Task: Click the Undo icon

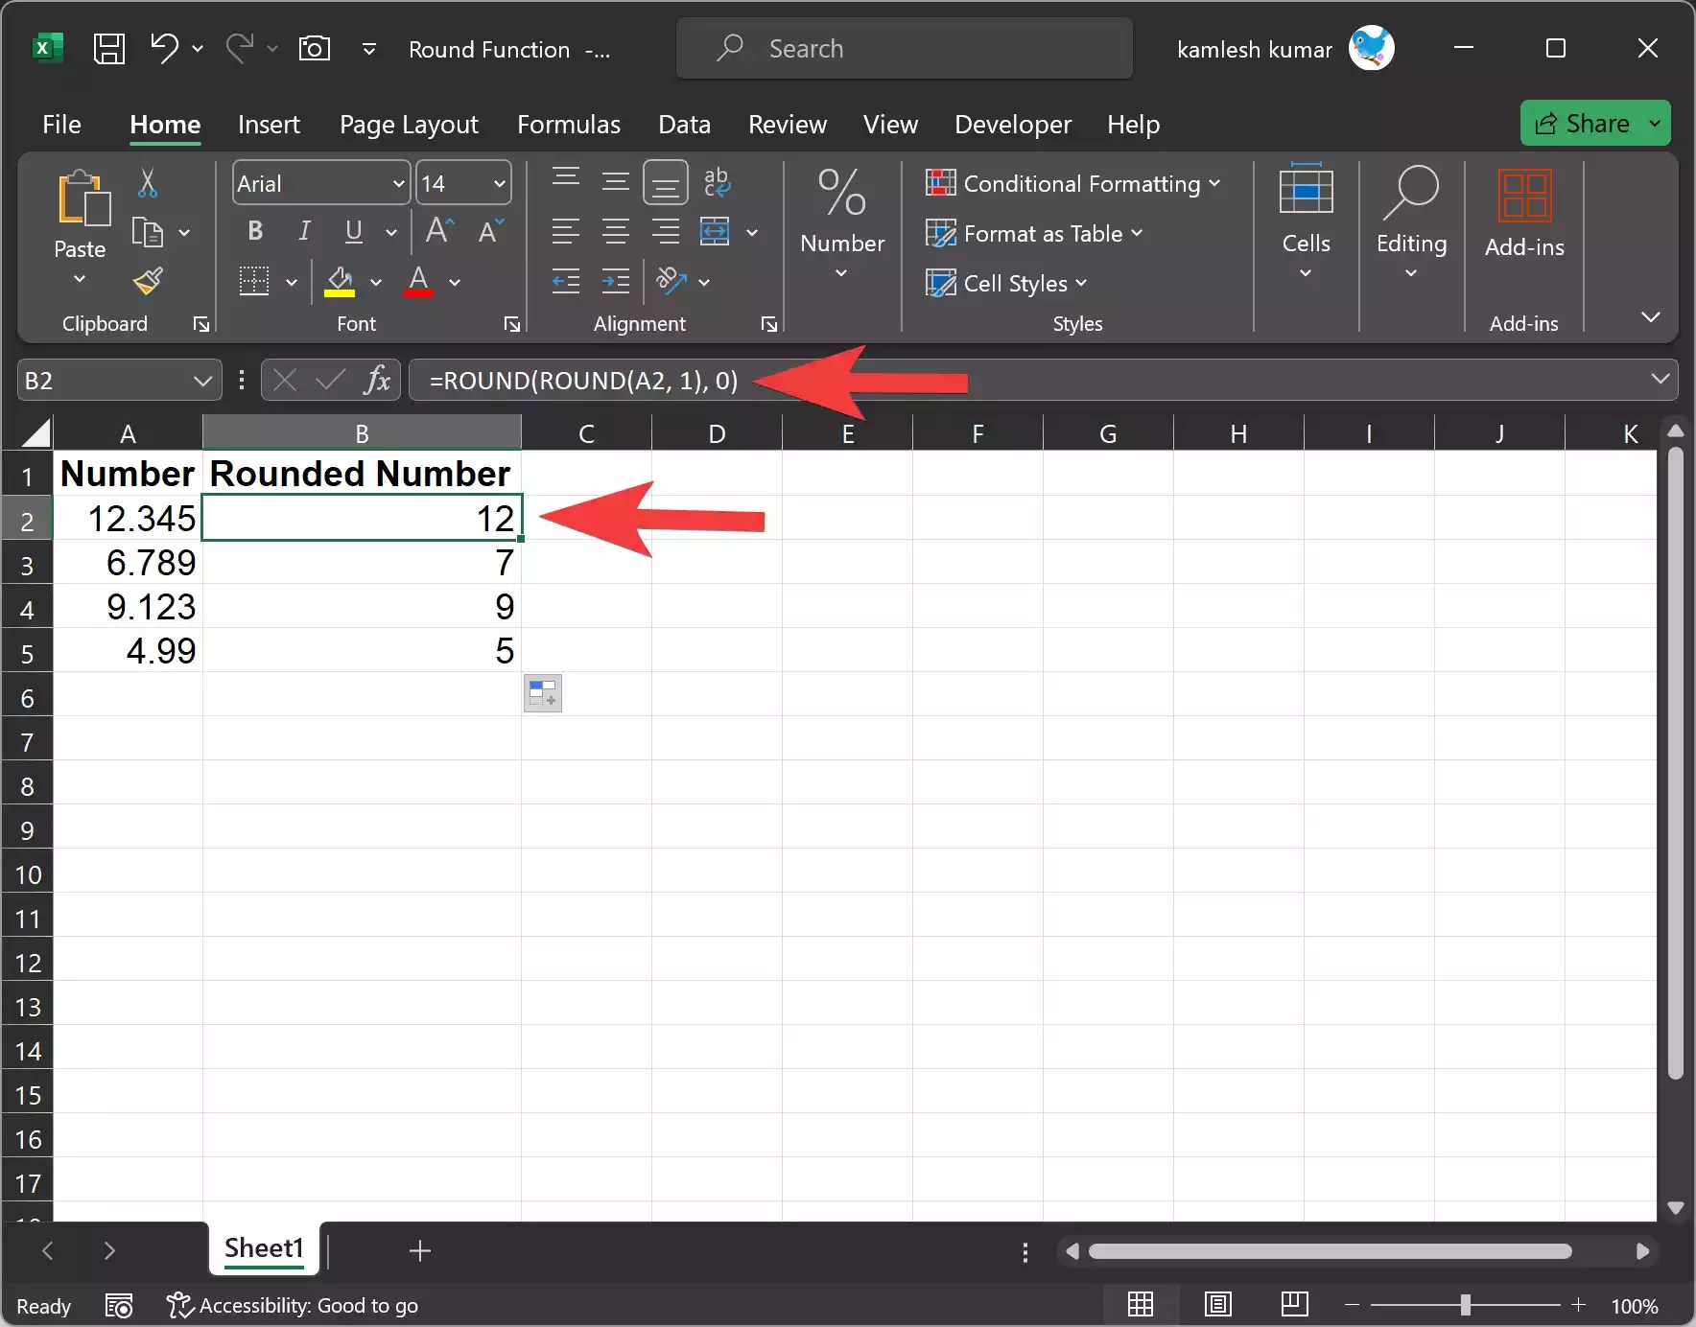Action: click(163, 48)
